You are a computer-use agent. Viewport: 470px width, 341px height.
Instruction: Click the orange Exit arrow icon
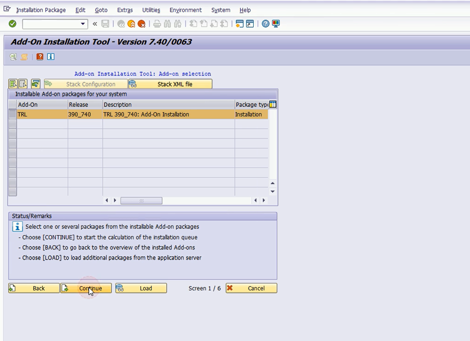pos(131,24)
